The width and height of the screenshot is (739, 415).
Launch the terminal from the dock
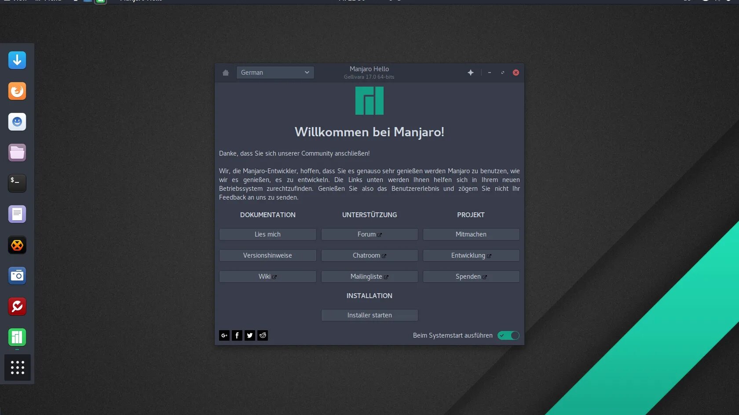(x=17, y=183)
